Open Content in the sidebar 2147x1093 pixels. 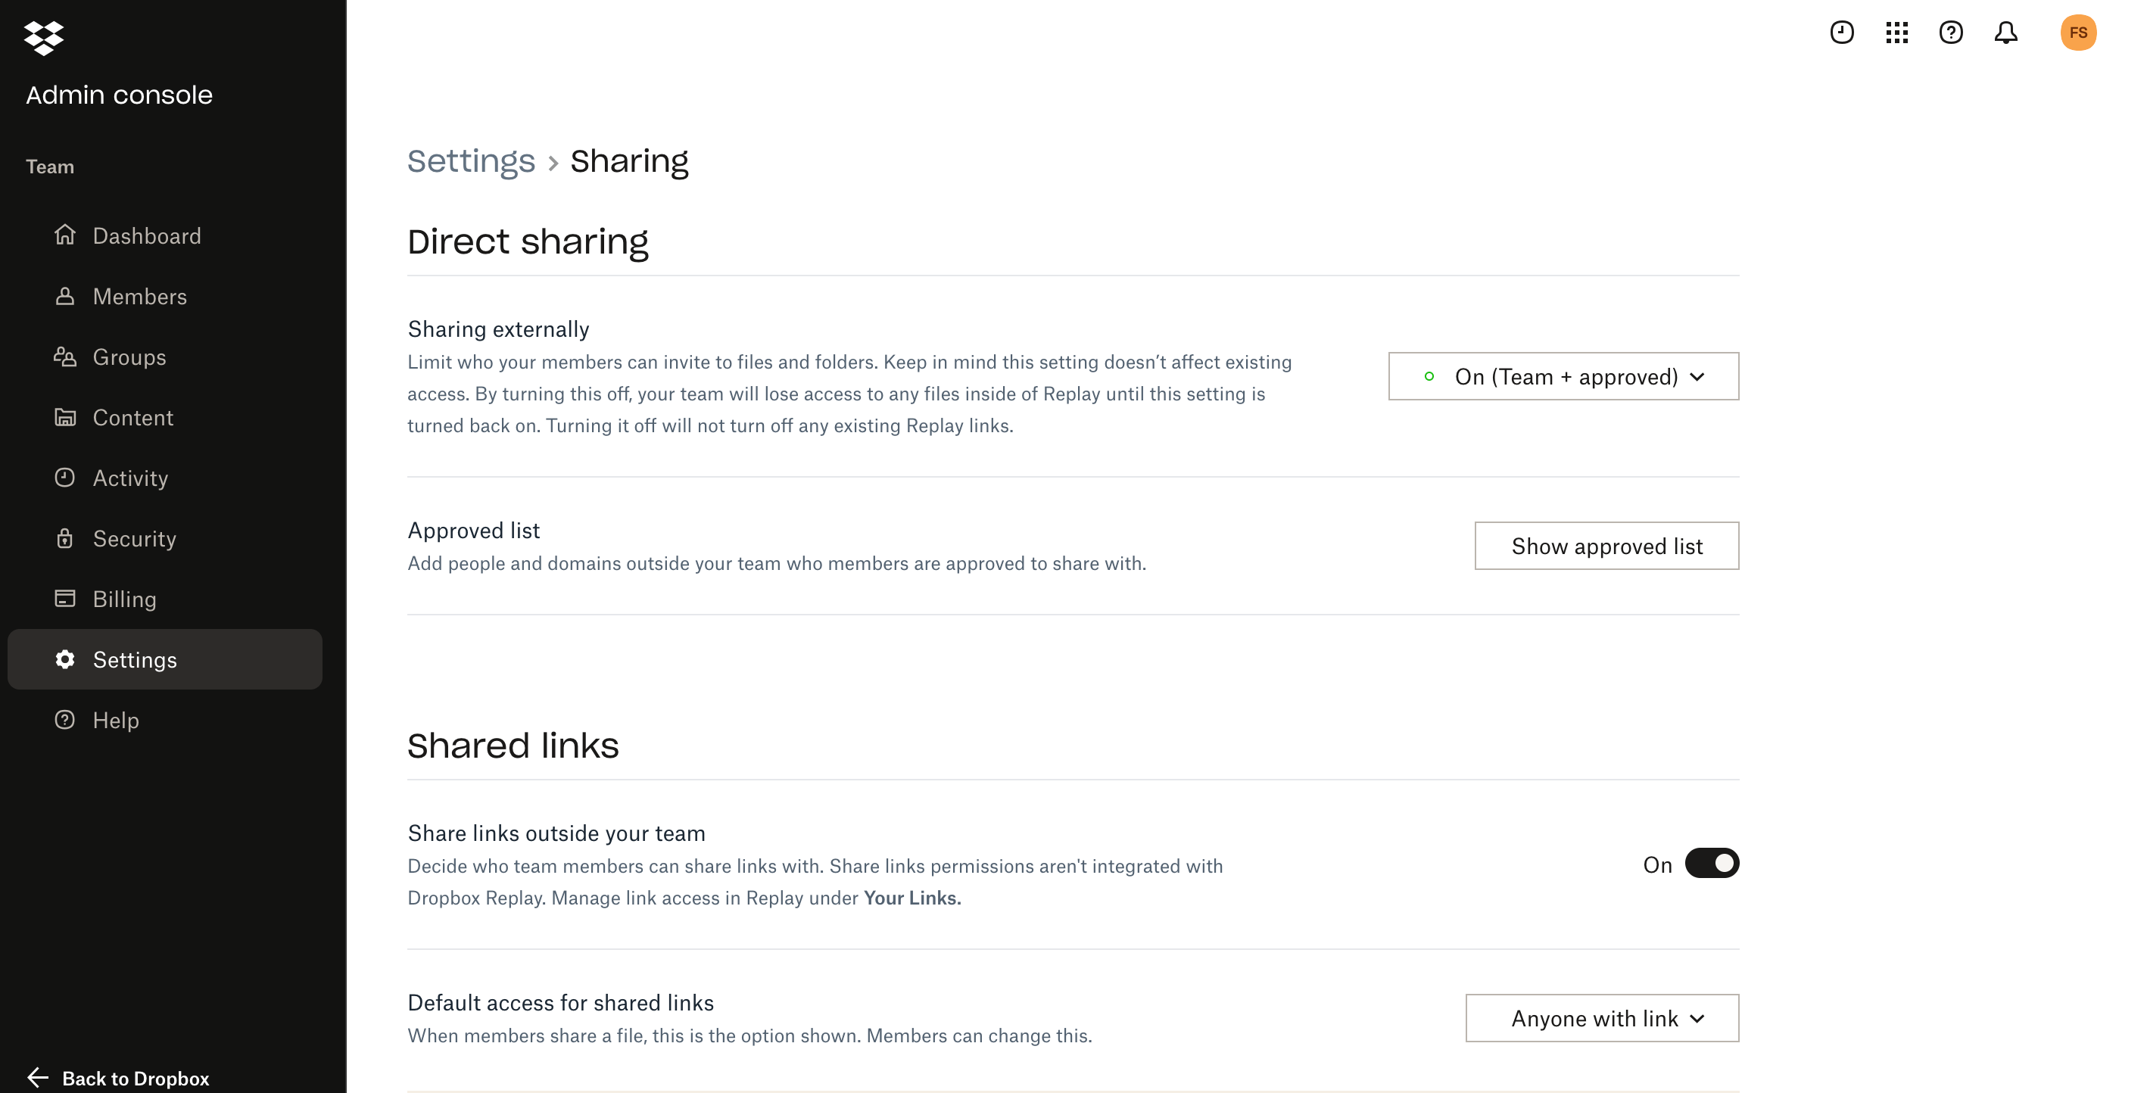(132, 417)
